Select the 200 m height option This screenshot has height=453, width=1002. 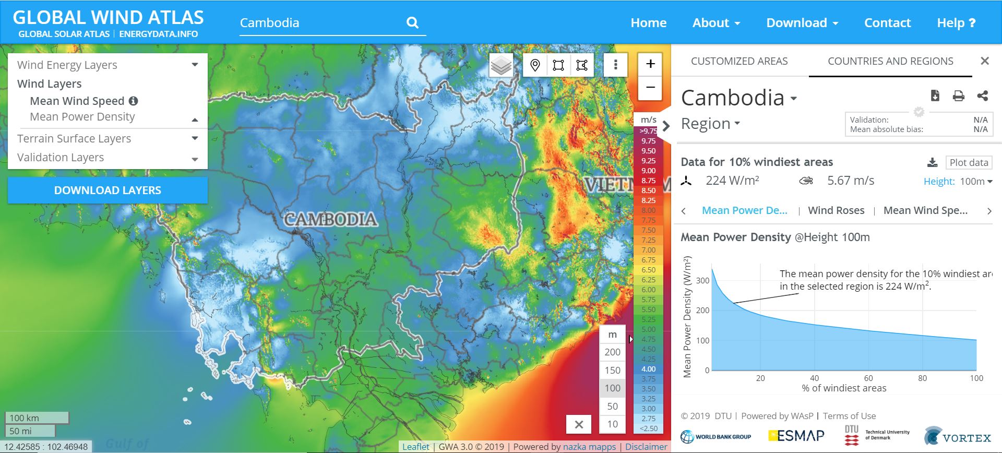pos(612,352)
